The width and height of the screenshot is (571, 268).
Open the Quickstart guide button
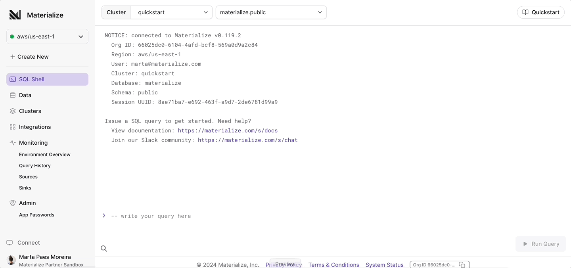(x=540, y=12)
